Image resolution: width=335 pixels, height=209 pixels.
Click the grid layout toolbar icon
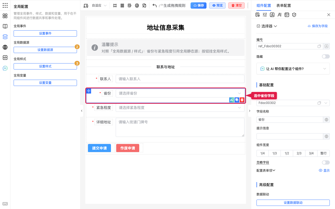122,5
